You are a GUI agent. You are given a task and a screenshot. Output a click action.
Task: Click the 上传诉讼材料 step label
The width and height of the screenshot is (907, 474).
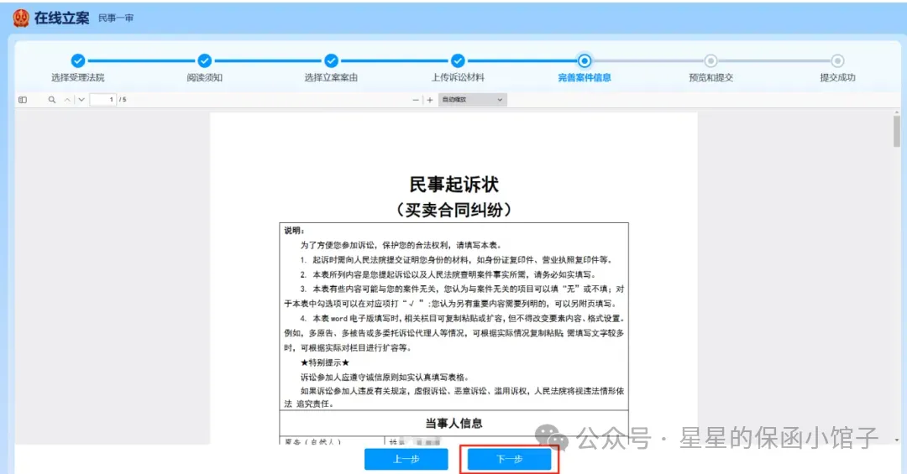coord(458,77)
